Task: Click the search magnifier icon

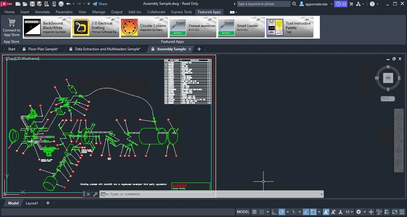Action: (294, 4)
